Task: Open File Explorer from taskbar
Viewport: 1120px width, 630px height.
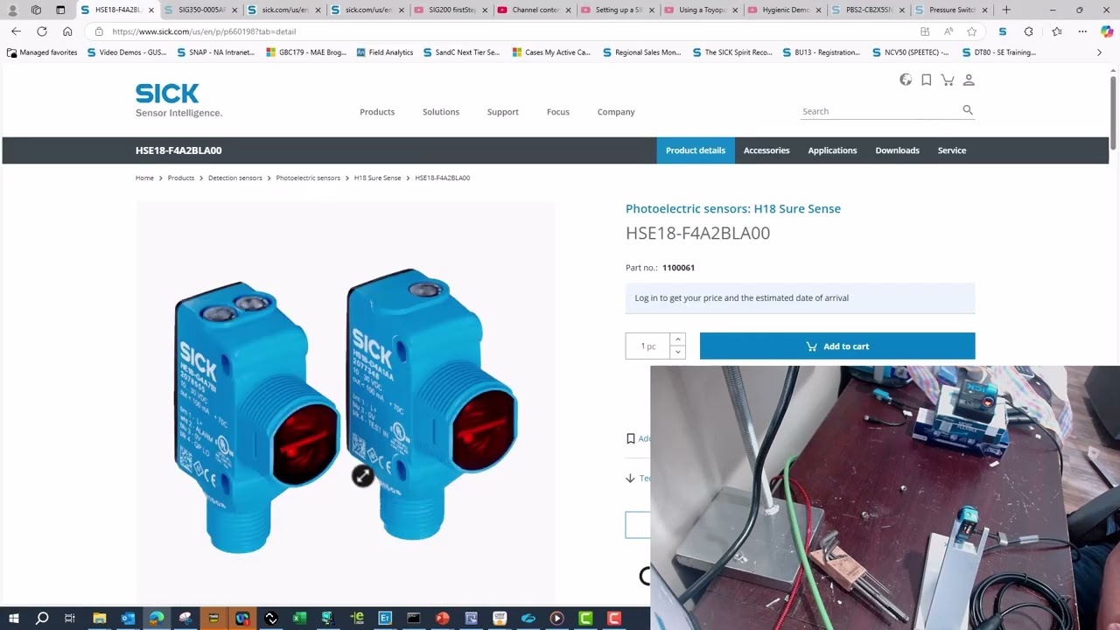Action: tap(100, 619)
